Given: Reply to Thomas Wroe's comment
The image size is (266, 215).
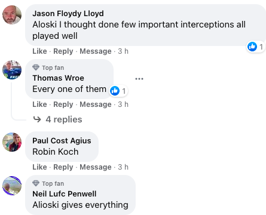Looking at the screenshot, I should 63,105.
